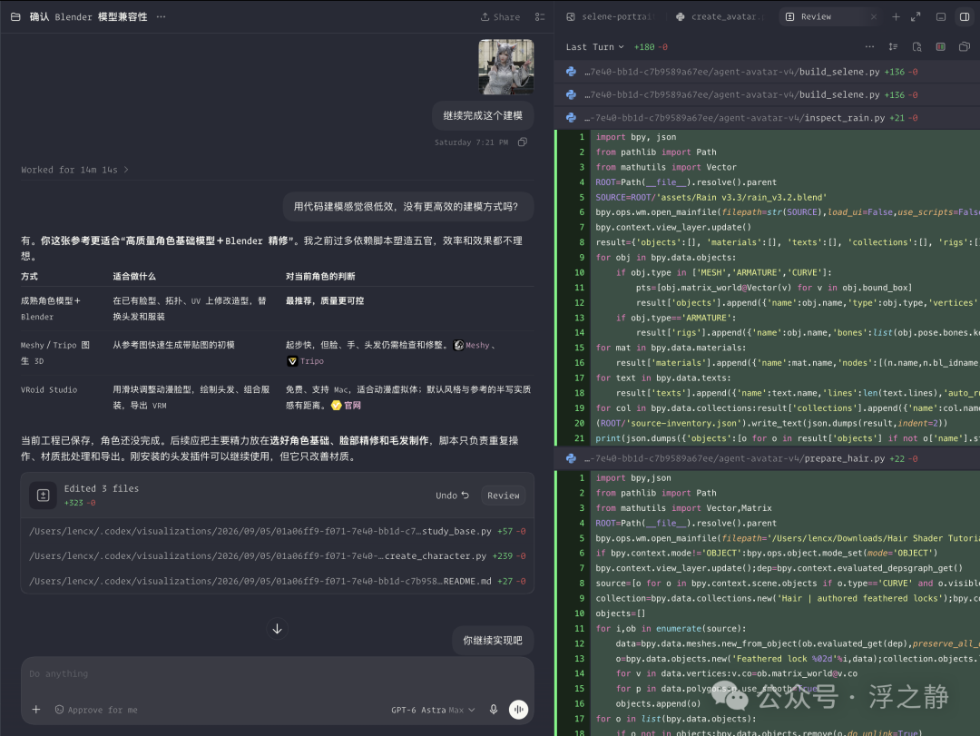980x736 pixels.
Task: Add a new tab with the plus icon
Action: point(896,17)
